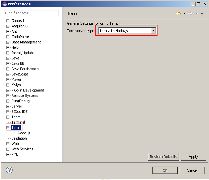The height and width of the screenshot is (180, 209).
Task: Select the Terminal preferences item
Action: tap(18, 122)
